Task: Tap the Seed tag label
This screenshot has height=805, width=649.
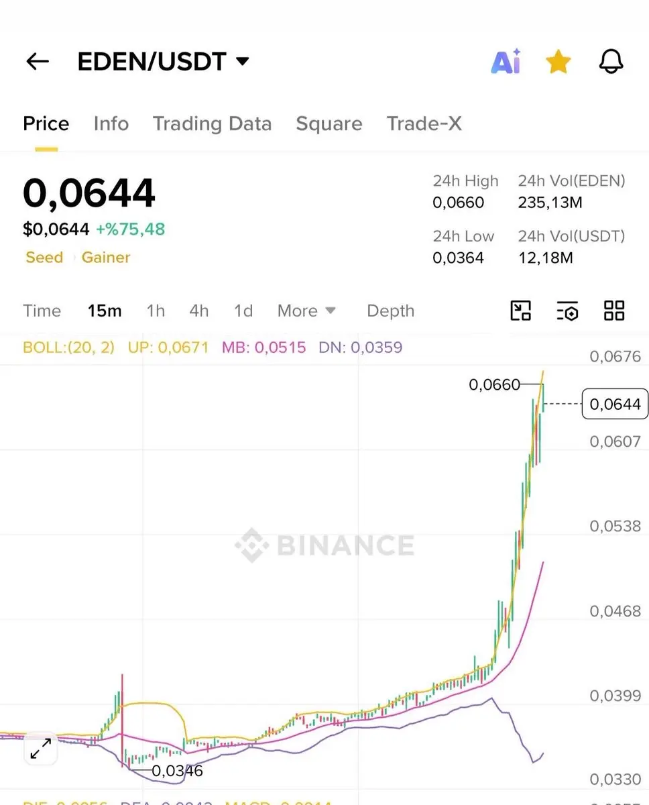Action: tap(44, 257)
